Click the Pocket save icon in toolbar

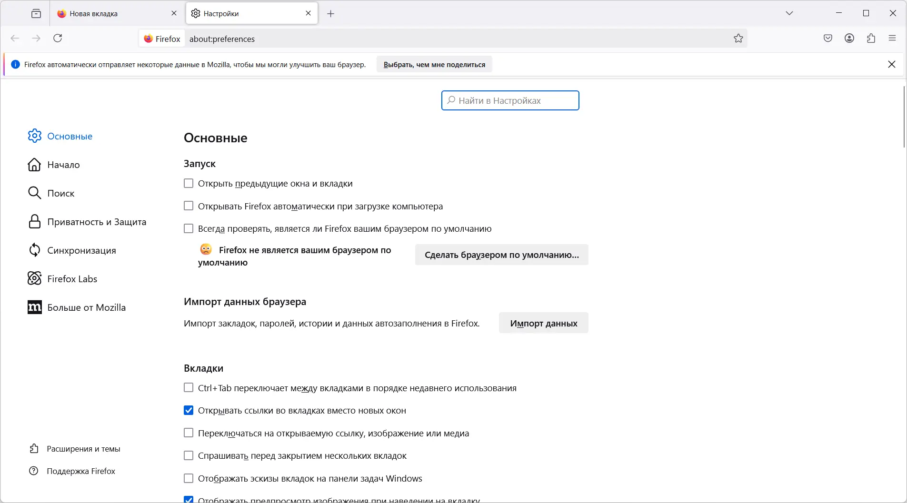tap(828, 39)
